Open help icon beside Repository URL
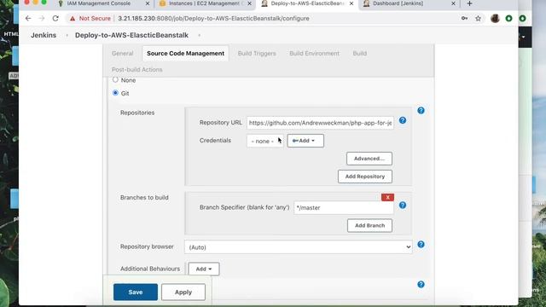This screenshot has height=307, width=546. click(x=403, y=120)
